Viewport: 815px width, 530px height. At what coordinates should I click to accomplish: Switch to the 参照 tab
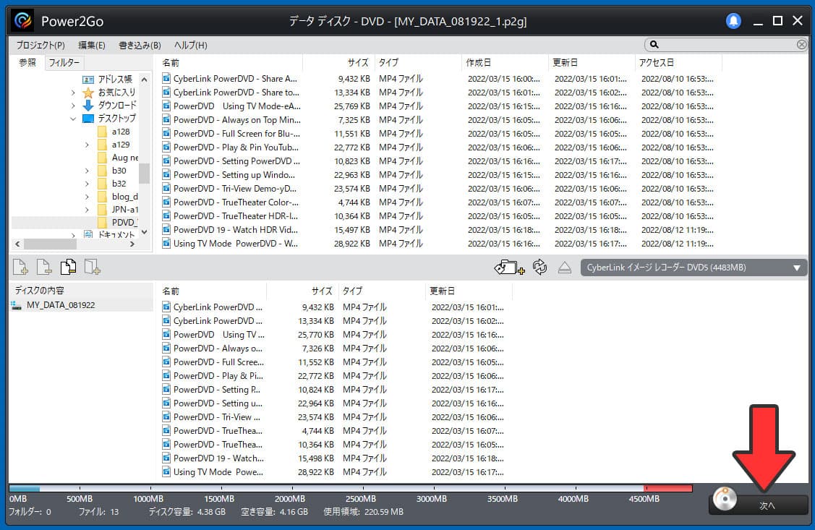click(27, 62)
